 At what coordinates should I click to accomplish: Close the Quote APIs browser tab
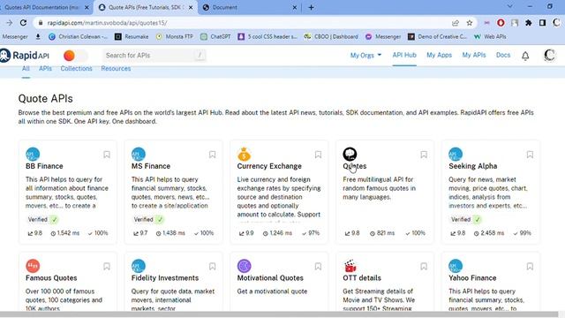191,7
